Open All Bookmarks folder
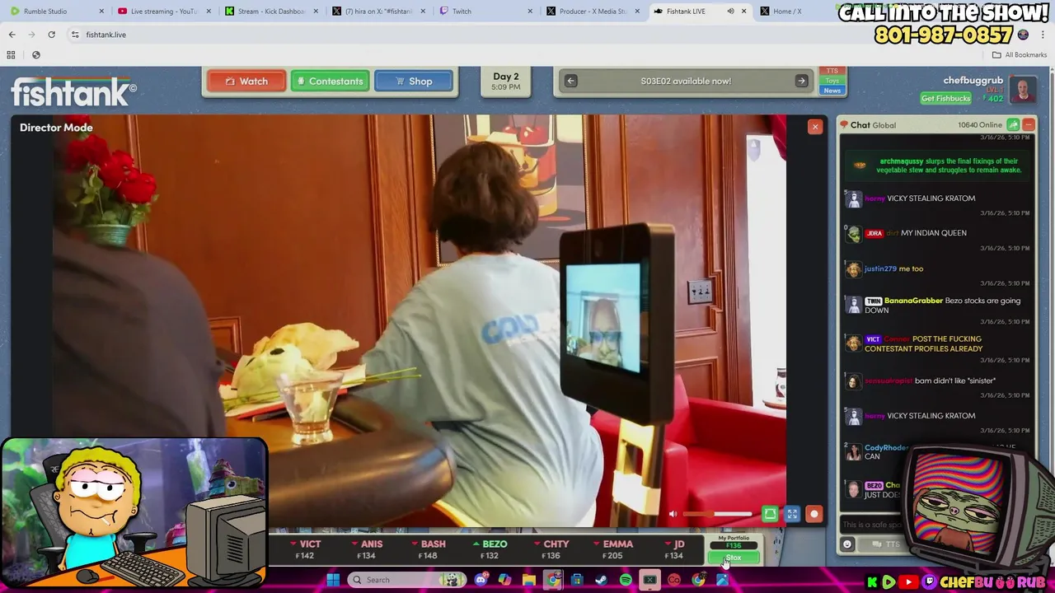The image size is (1055, 593). (1019, 55)
